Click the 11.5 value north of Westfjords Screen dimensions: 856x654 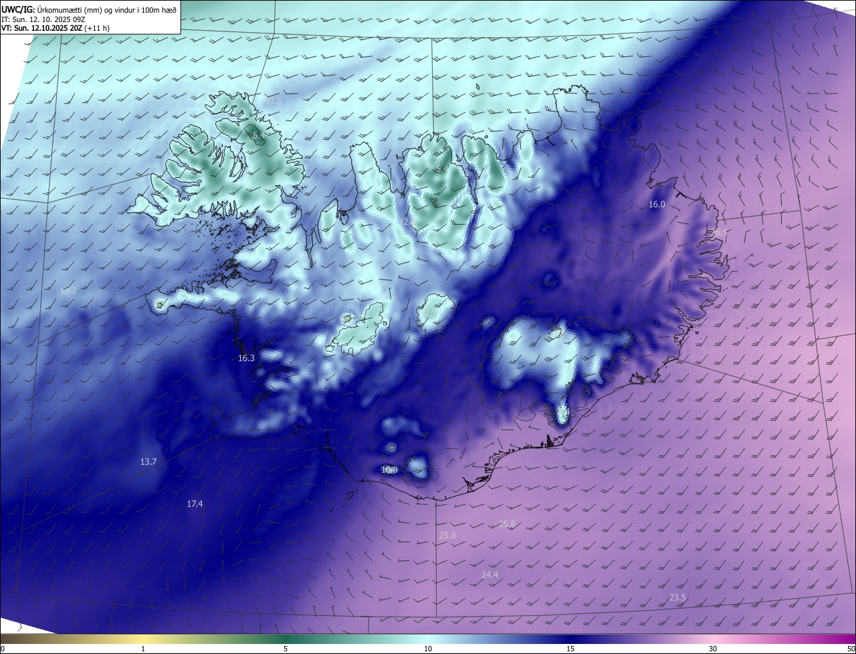tap(274, 100)
